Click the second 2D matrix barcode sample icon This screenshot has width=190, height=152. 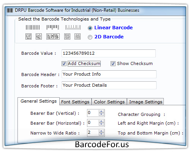click(39, 36)
